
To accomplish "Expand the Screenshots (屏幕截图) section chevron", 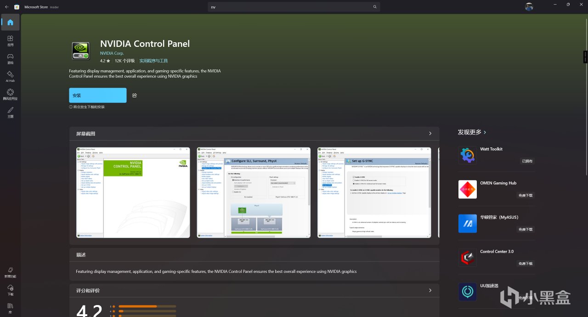I will tap(430, 134).
